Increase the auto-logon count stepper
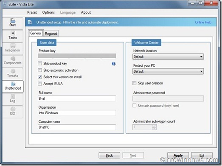Screen dimensions: 222x166 [x=155, y=126]
